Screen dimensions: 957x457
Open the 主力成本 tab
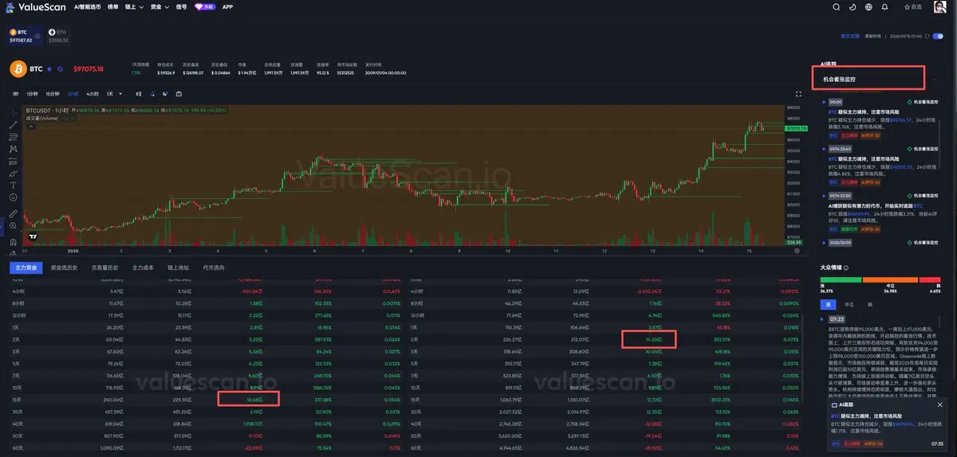pos(144,268)
